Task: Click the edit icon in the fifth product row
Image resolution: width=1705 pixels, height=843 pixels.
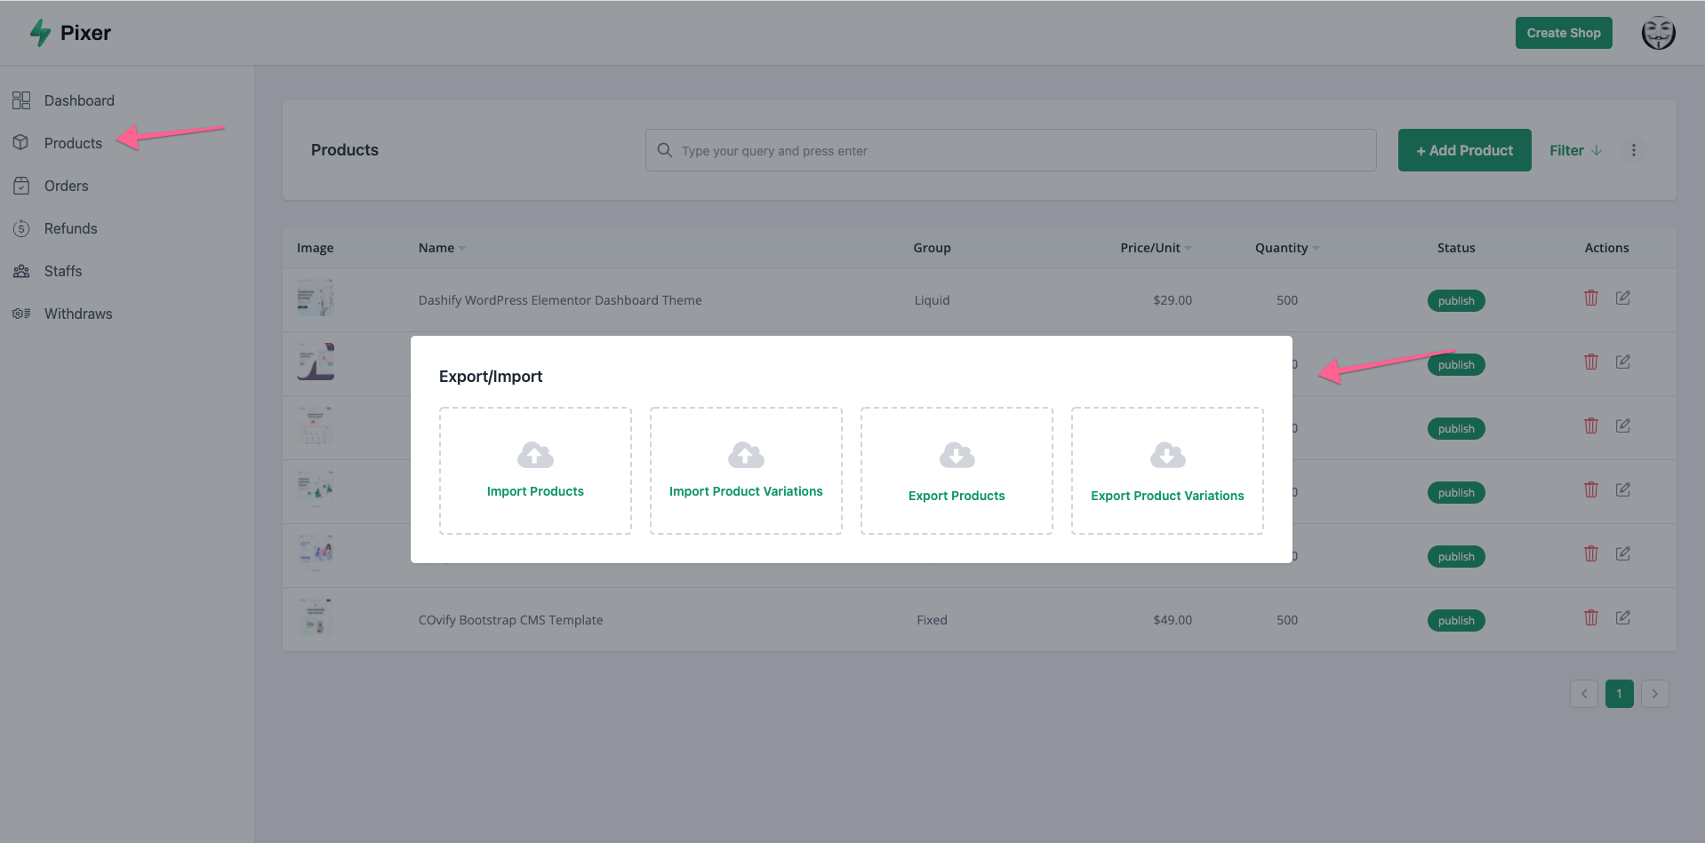Action: [x=1622, y=553]
